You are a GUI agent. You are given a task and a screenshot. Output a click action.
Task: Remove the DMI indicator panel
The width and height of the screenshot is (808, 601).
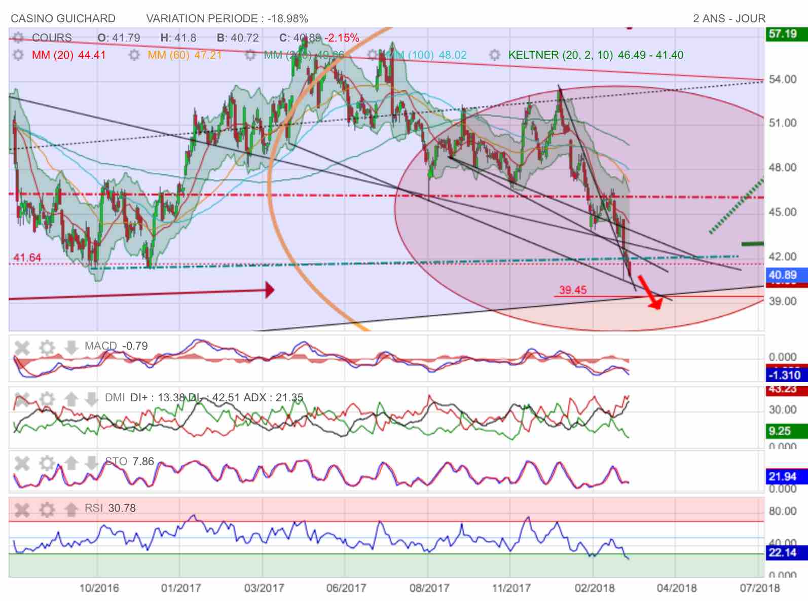[22, 399]
